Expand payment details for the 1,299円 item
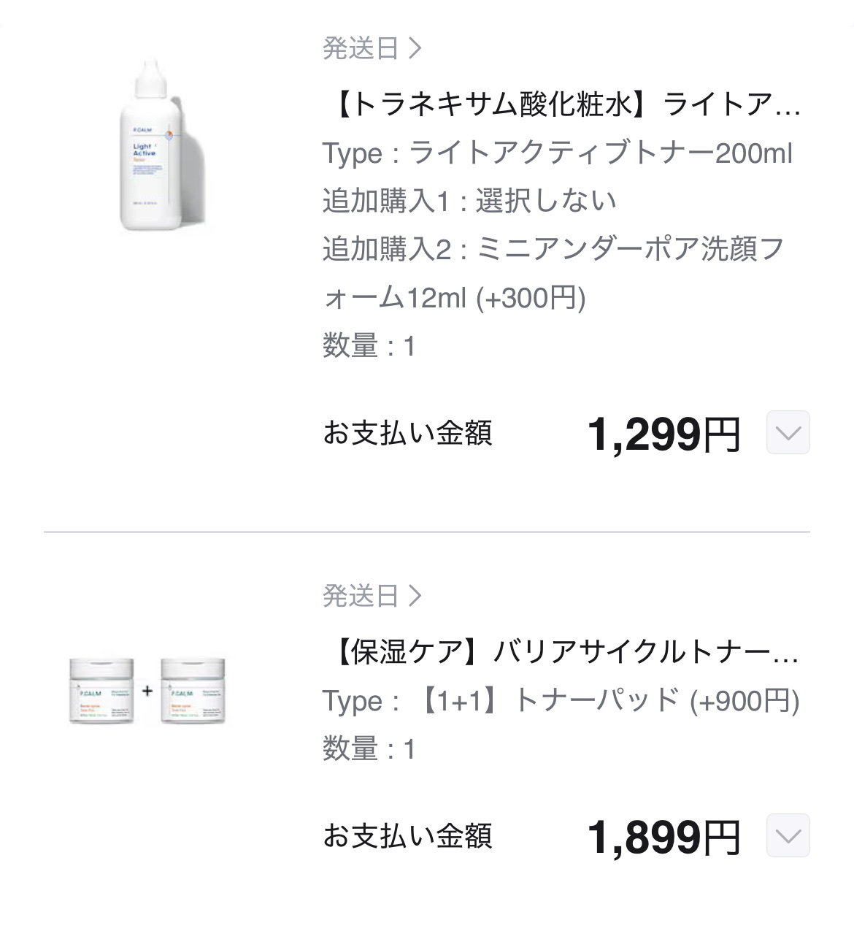854x931 pixels. pyautogui.click(x=788, y=433)
